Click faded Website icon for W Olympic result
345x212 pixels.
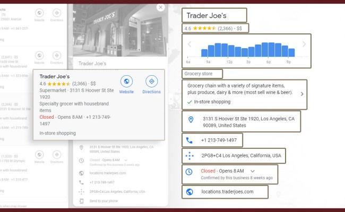point(39,155)
